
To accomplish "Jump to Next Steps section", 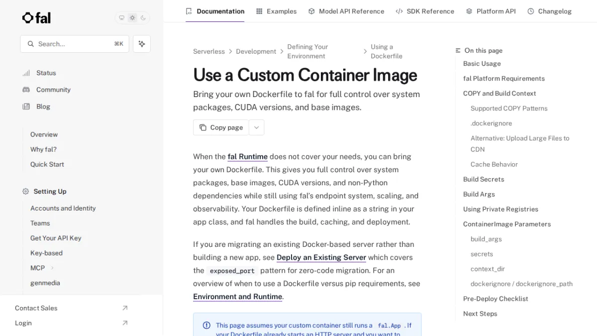I will click(480, 314).
